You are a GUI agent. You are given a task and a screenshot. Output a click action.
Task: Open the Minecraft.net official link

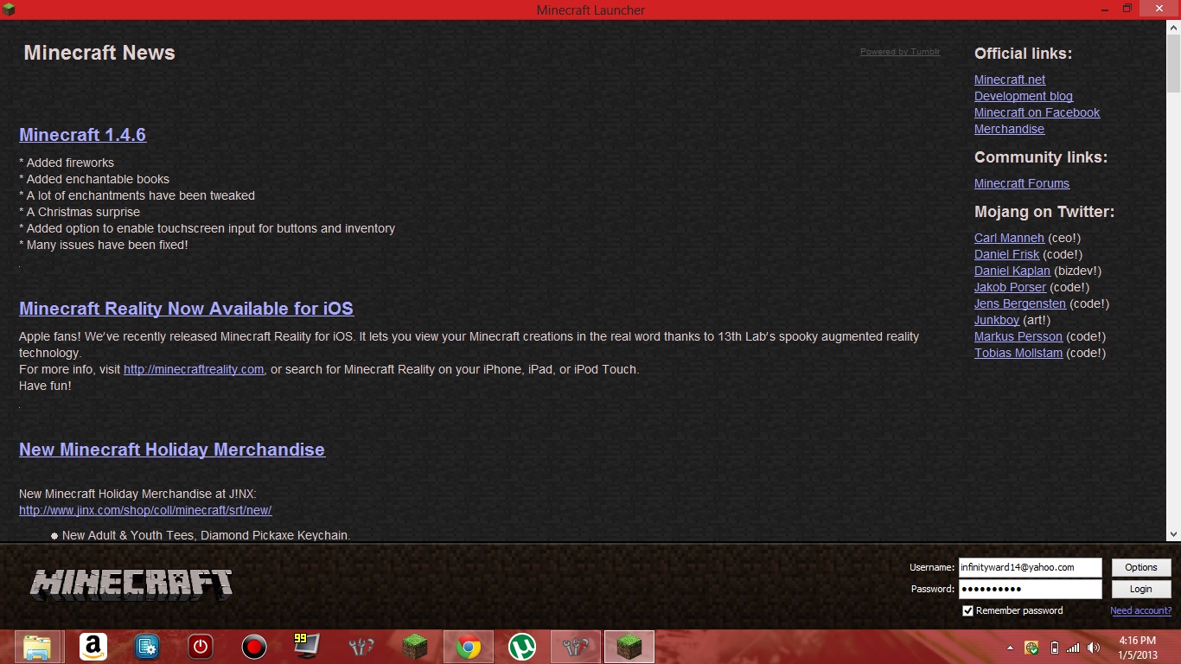click(1010, 80)
